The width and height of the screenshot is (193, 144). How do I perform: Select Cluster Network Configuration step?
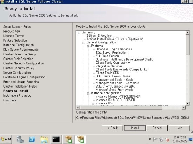24,63
